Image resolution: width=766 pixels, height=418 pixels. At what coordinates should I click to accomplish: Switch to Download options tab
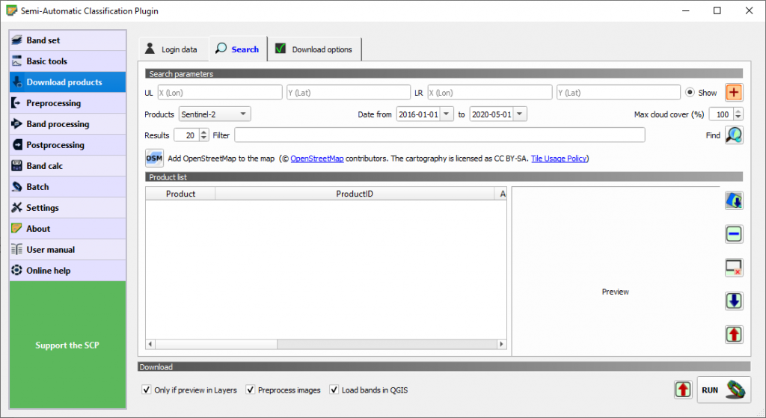point(315,49)
